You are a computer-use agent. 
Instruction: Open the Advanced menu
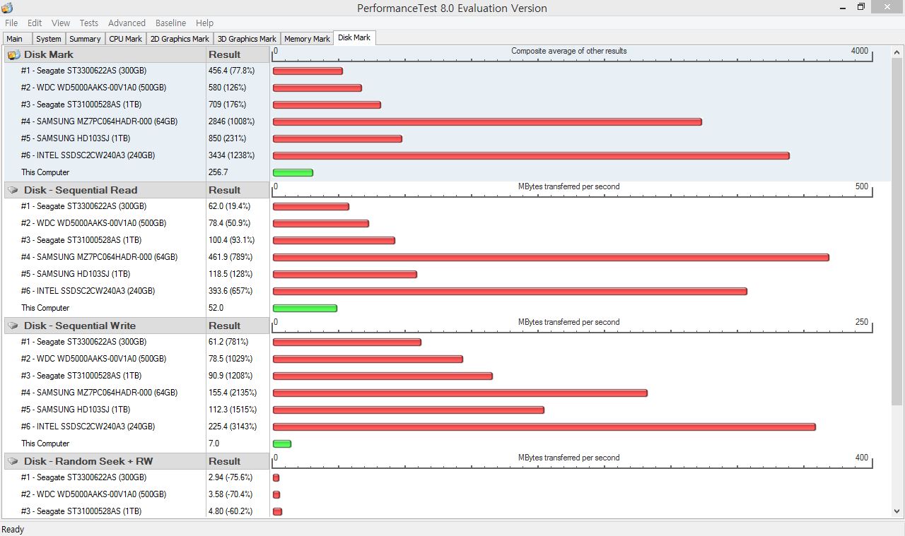(x=127, y=23)
